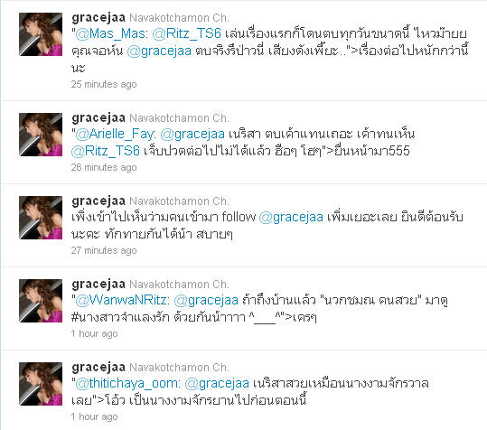Image resolution: width=487 pixels, height=430 pixels.
Task: Open the 26 minutes ago timestamp
Action: 104,167
